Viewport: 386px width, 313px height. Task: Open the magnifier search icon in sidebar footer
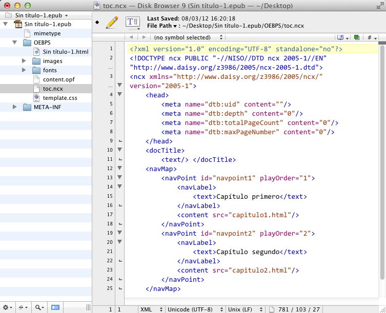click(x=39, y=307)
